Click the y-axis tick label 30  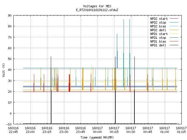pyautogui.click(x=10, y=81)
